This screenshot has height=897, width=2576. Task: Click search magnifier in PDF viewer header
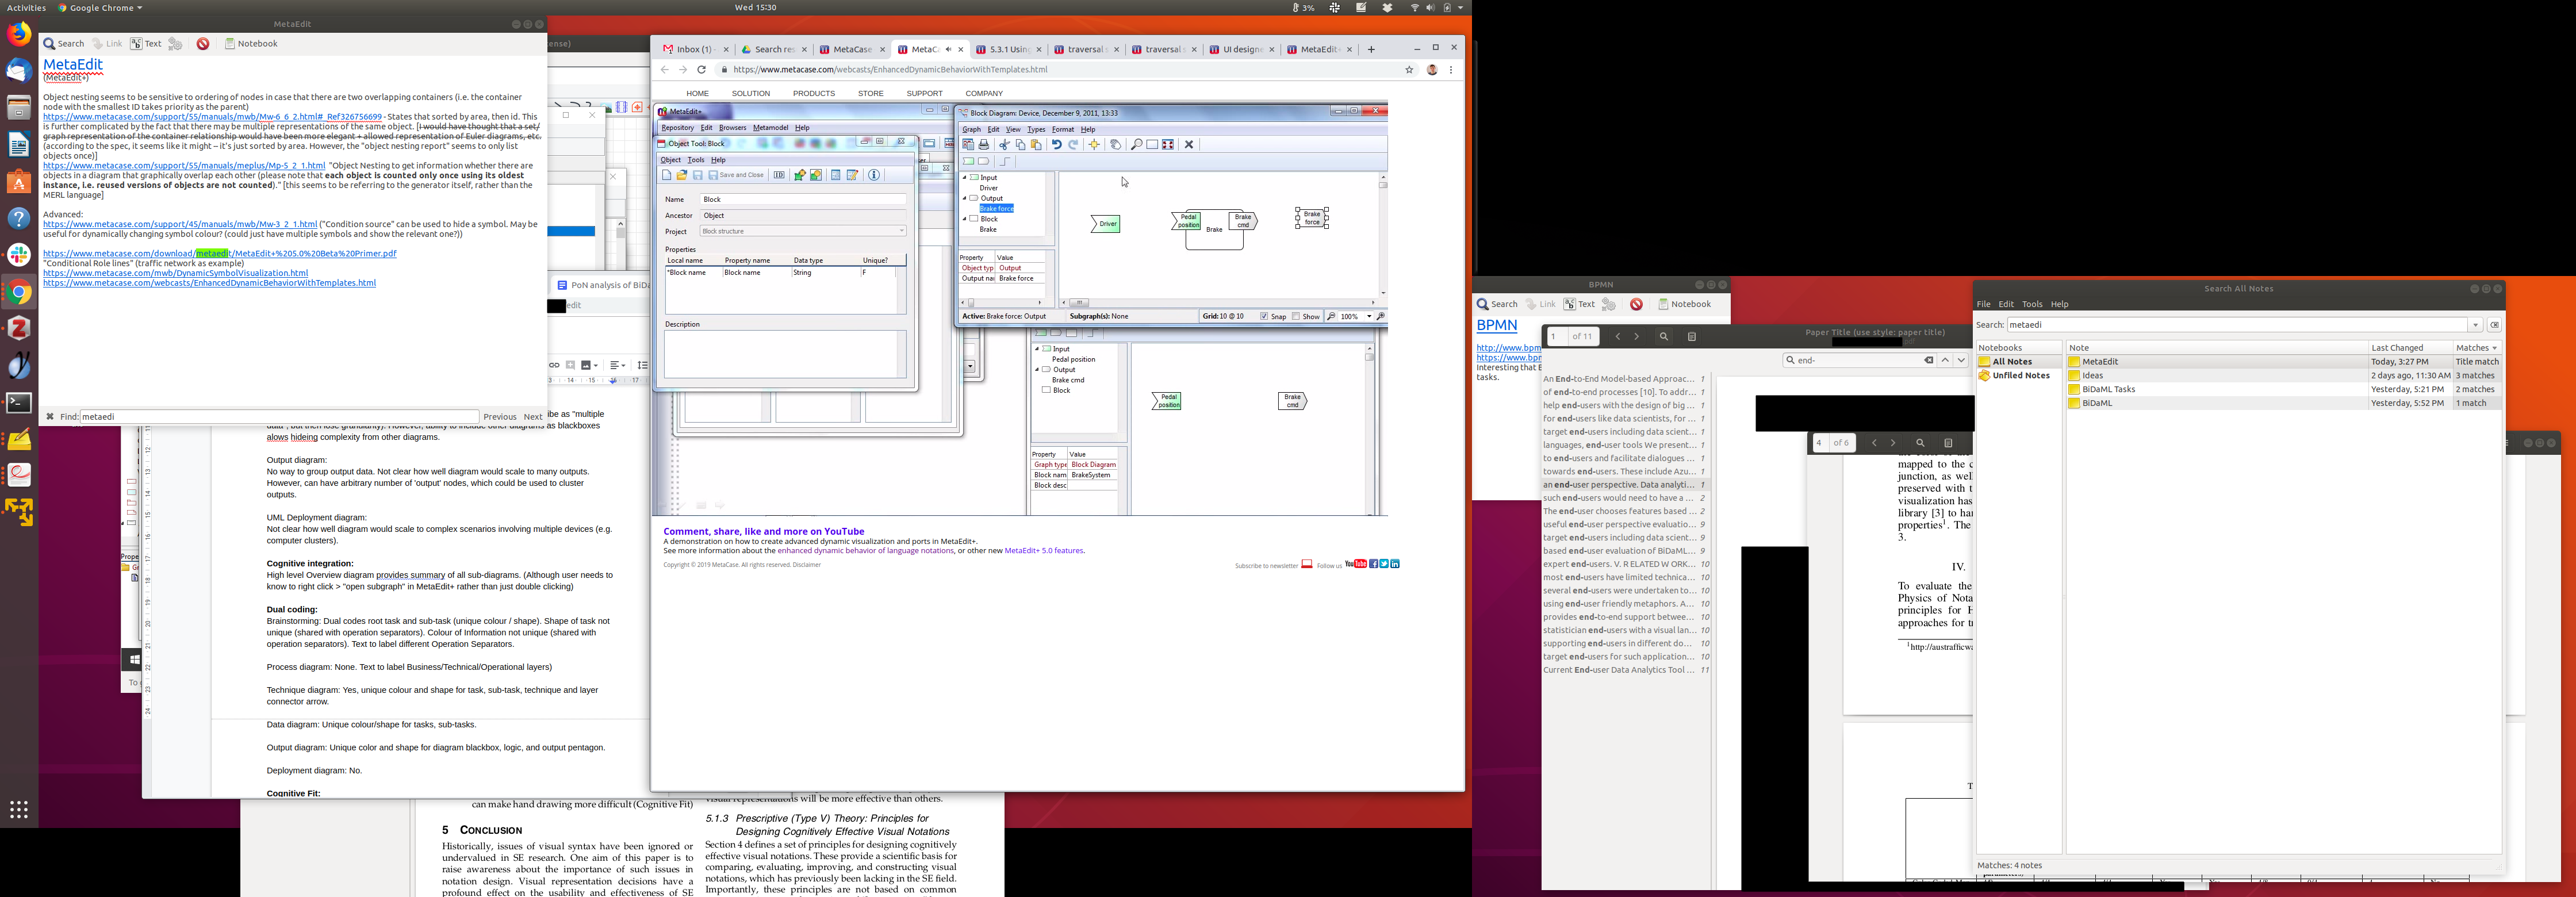coord(1664,337)
